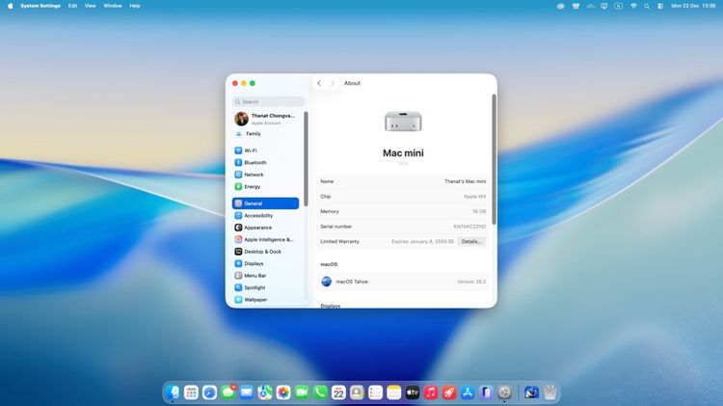Click the macOS Tahoe row icon

tap(327, 282)
